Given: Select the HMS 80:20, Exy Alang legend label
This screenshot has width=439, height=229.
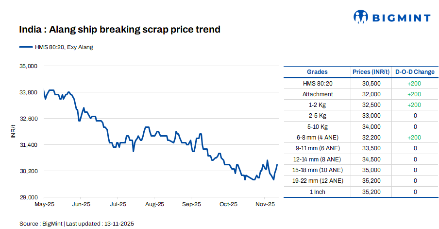Looking at the screenshot, I should (63, 47).
